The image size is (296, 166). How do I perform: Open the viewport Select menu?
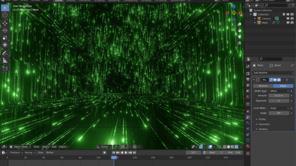(x=45, y=147)
